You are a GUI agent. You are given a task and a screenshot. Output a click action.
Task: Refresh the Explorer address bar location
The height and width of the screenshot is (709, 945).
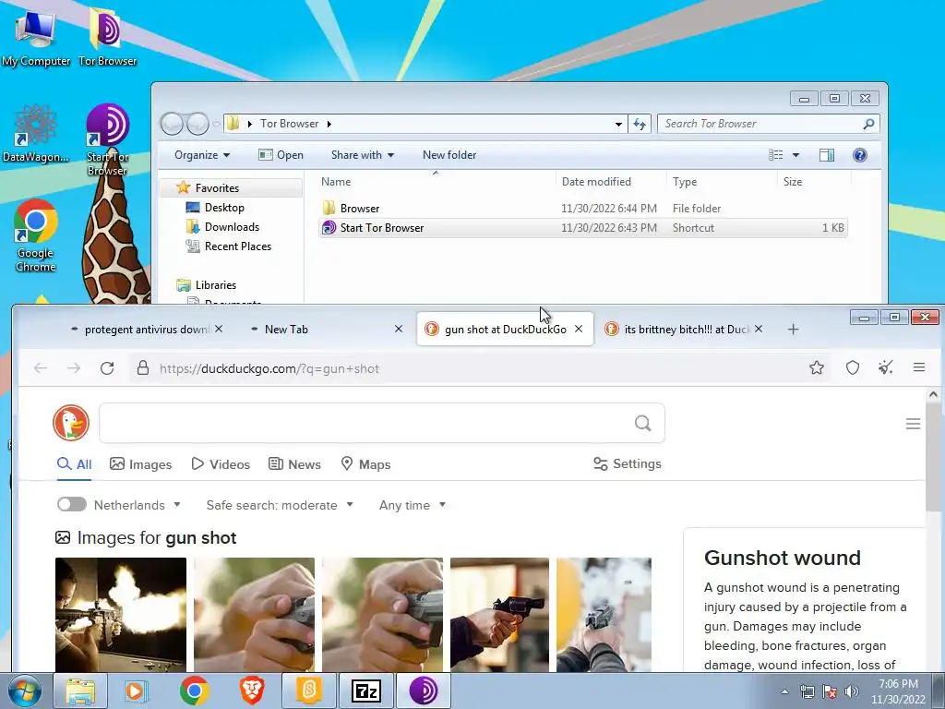[640, 125]
